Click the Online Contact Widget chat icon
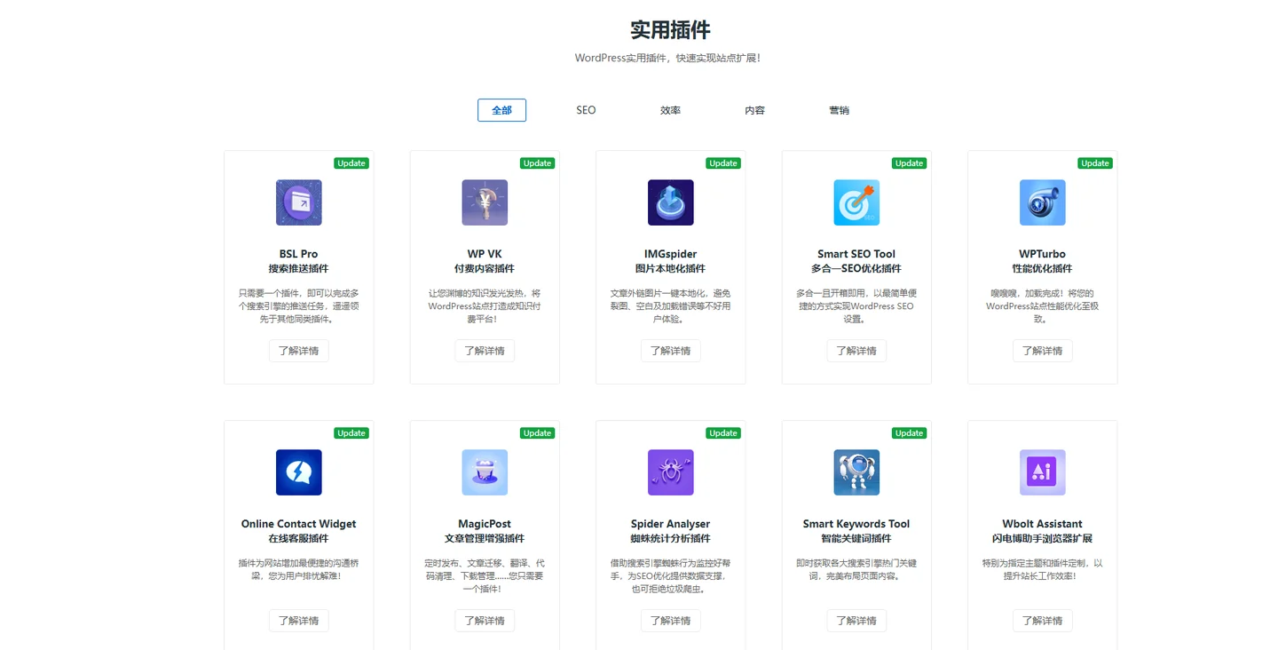Image resolution: width=1278 pixels, height=650 pixels. [299, 472]
